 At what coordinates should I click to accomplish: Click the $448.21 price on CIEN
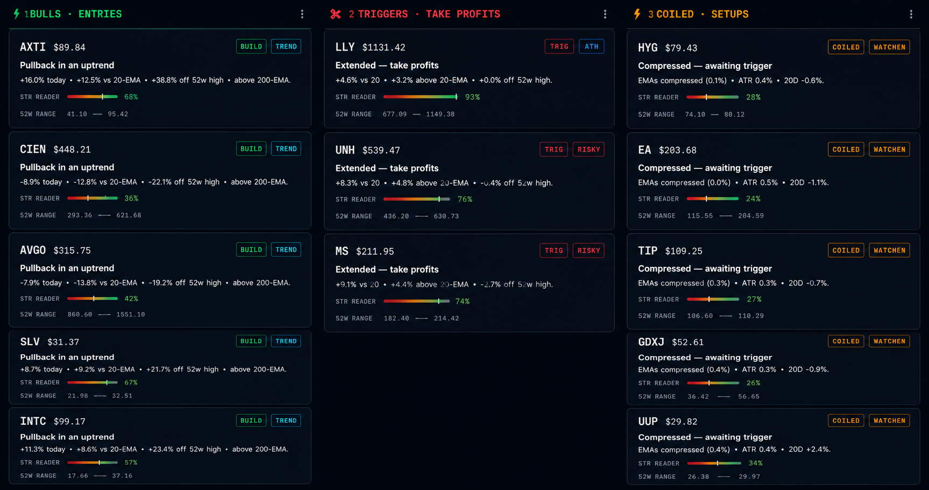[x=72, y=150]
